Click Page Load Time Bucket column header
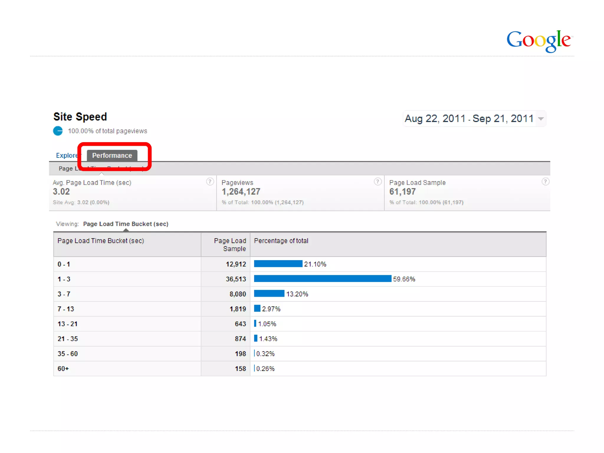 [x=101, y=241]
